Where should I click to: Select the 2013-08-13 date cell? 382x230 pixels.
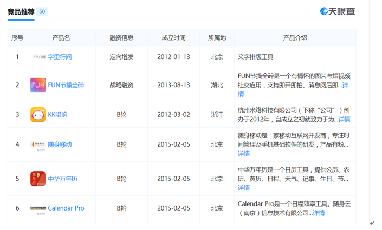tap(173, 85)
